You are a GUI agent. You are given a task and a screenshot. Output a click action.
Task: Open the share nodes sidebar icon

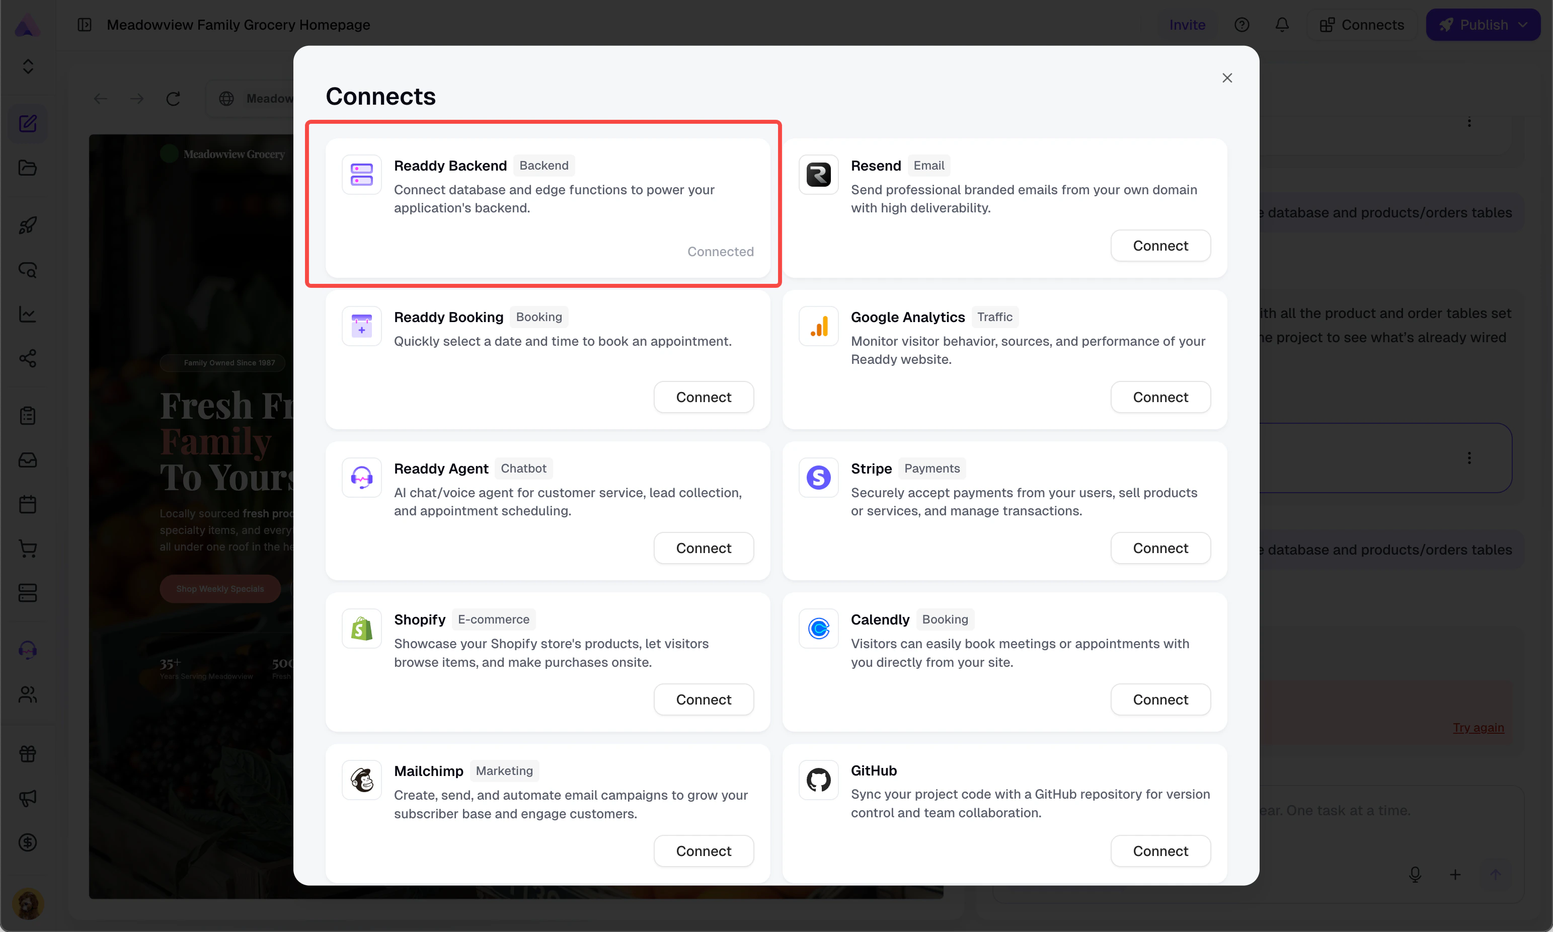pyautogui.click(x=28, y=359)
